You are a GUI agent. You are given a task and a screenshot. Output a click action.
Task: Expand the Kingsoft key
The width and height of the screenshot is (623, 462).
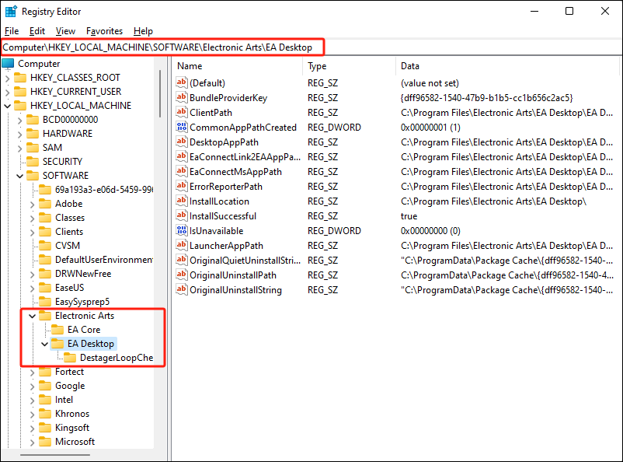32,429
